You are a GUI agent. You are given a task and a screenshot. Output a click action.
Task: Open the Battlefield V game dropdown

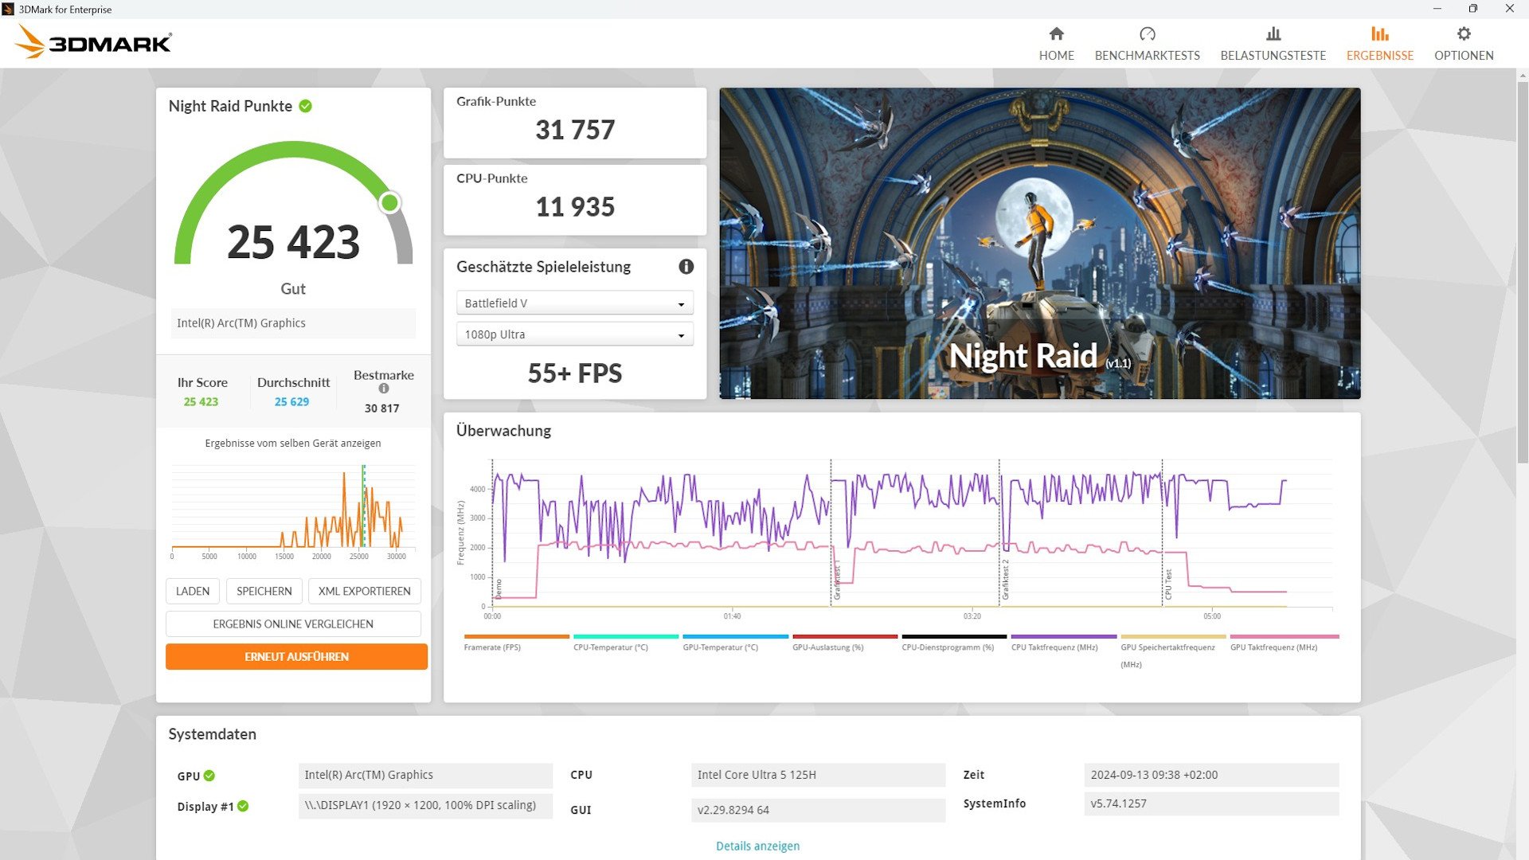point(574,303)
